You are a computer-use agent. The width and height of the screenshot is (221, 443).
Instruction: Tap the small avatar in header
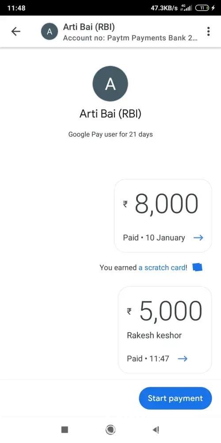pyautogui.click(x=50, y=31)
